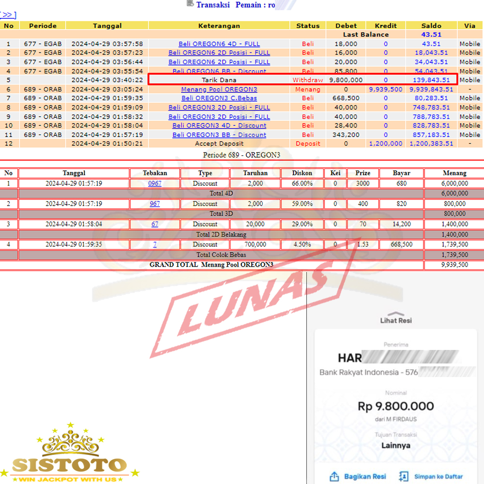This screenshot has width=484, height=484.
Task: Click the Last Balance 43.51 value
Action: tap(431, 34)
